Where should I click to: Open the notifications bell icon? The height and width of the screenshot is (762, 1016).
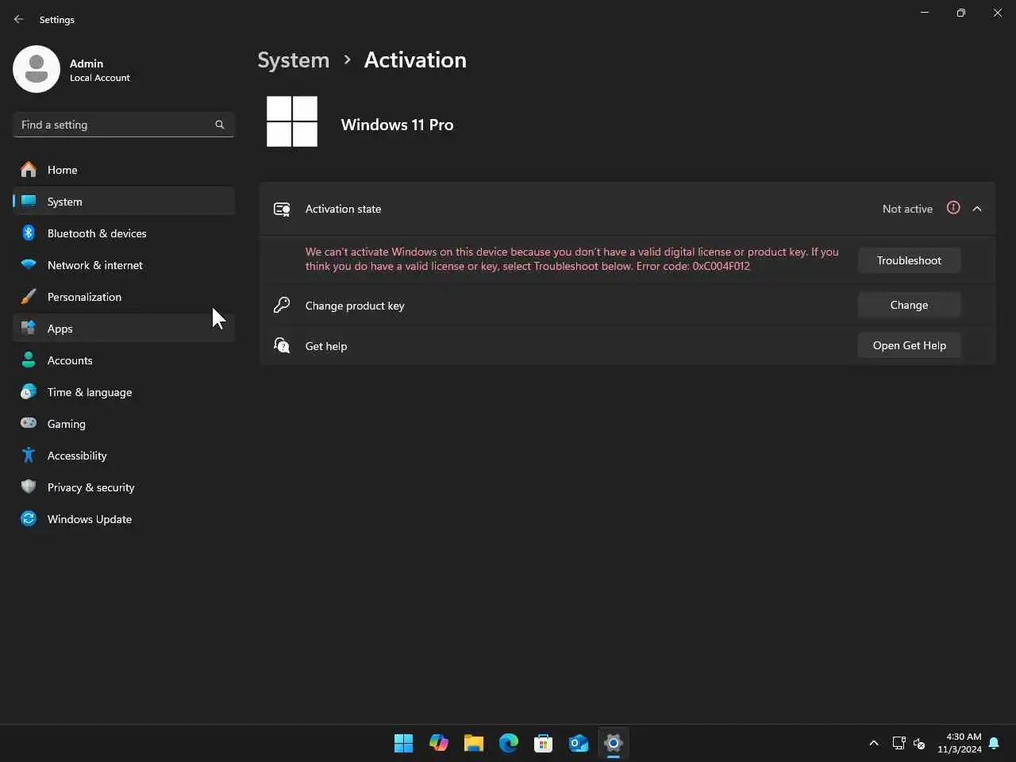pyautogui.click(x=994, y=743)
